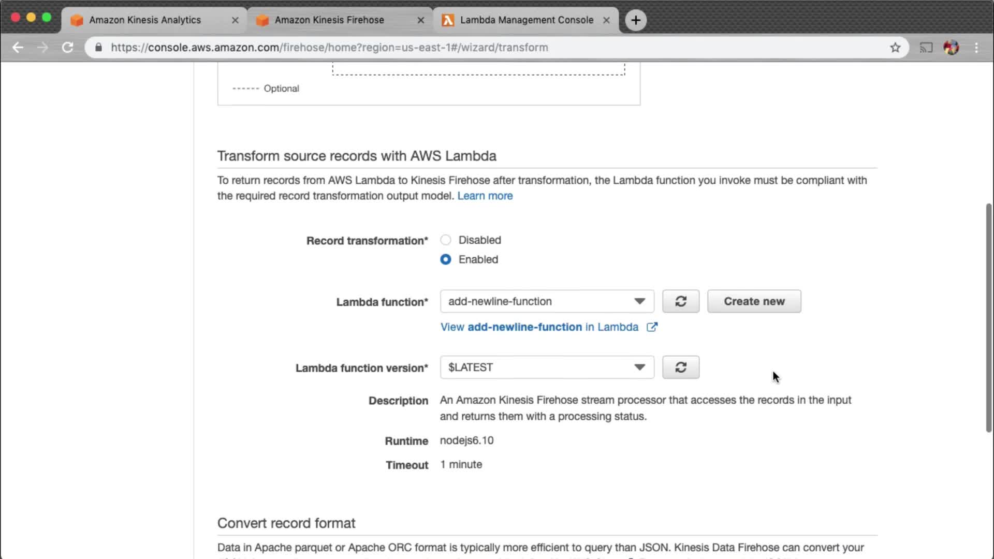The image size is (994, 559).
Task: Refresh the Lambda function version list
Action: pos(681,367)
